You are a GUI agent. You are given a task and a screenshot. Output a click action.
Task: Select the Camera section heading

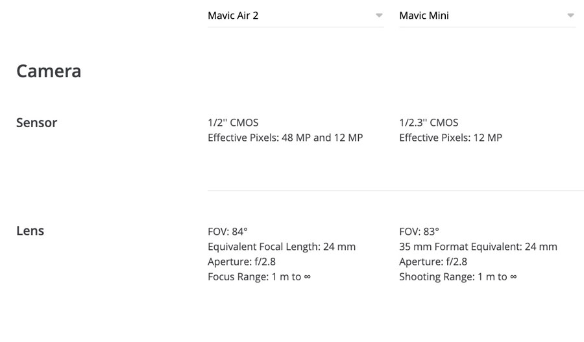[x=49, y=71]
